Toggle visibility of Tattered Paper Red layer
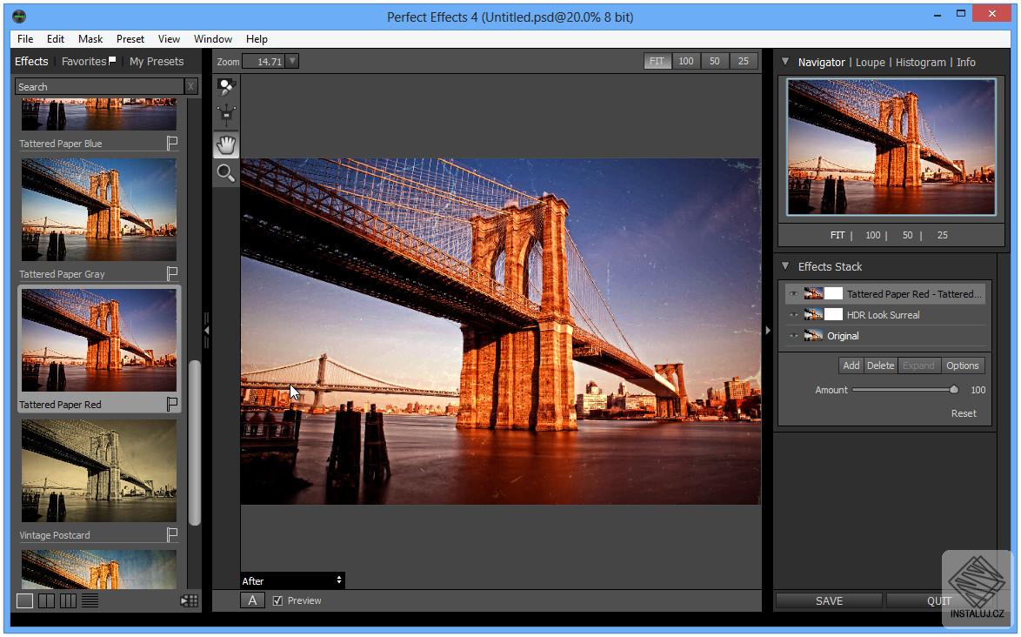 [x=793, y=294]
